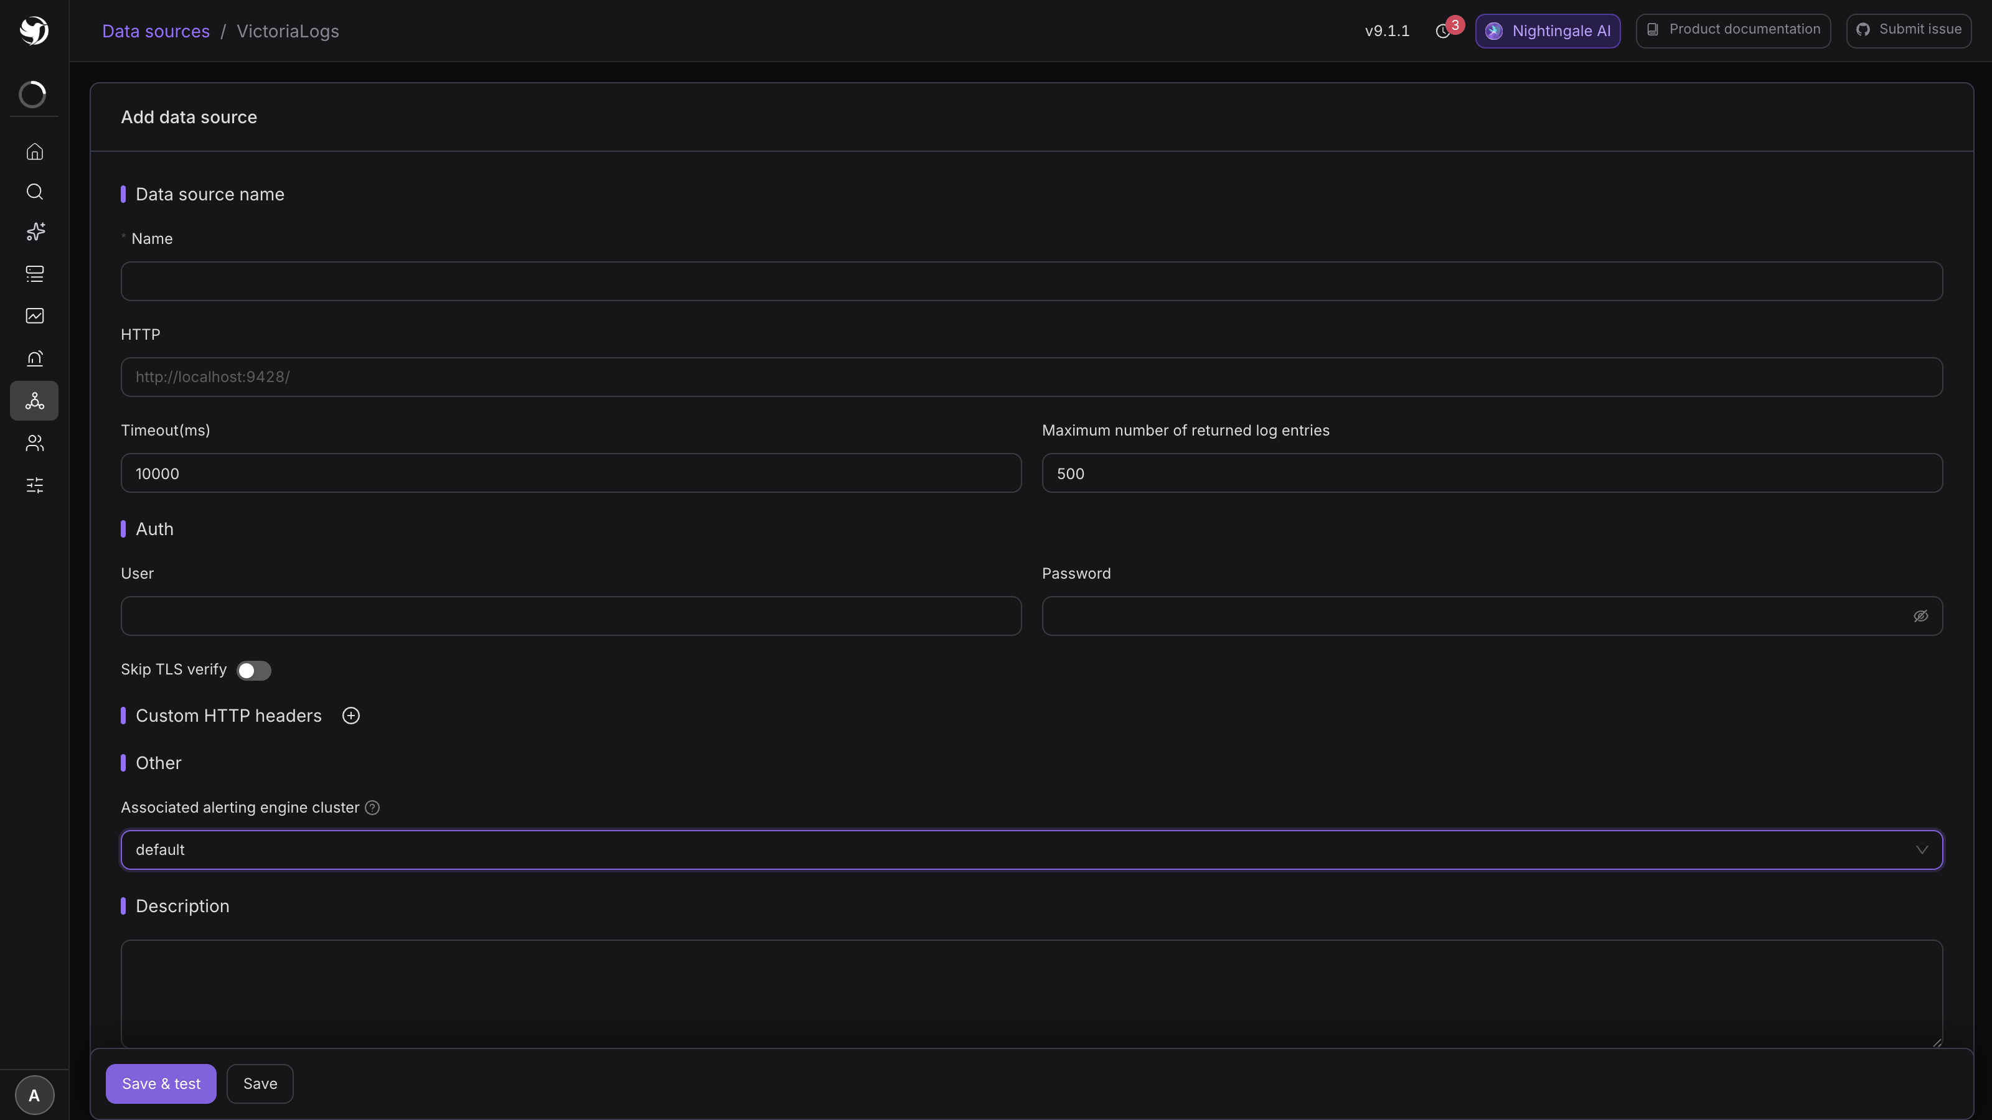
Task: Focus the User input field
Action: click(x=571, y=616)
